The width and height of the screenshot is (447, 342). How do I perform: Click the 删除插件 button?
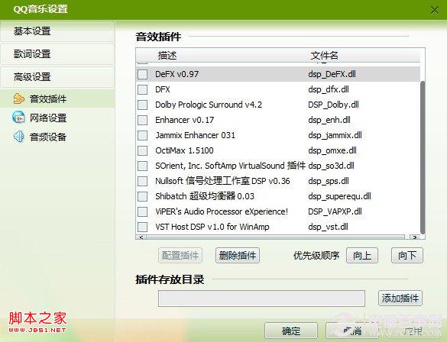(238, 256)
